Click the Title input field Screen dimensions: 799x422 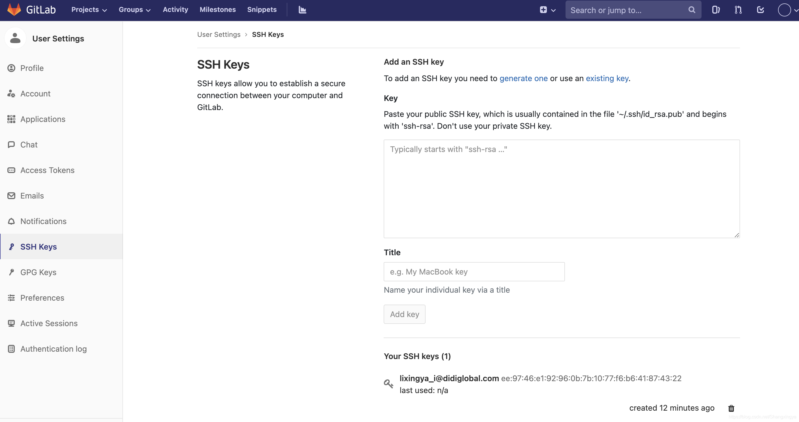pyautogui.click(x=474, y=271)
